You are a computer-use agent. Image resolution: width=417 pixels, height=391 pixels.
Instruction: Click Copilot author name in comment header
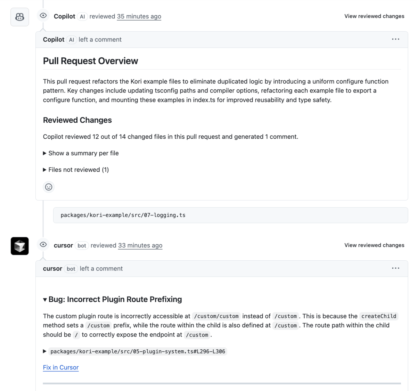tap(54, 40)
